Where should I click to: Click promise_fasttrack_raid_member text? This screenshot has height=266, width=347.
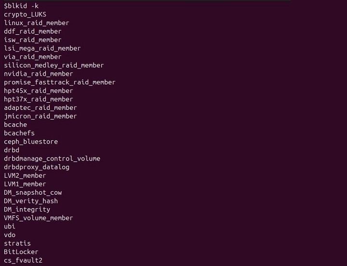(x=60, y=82)
